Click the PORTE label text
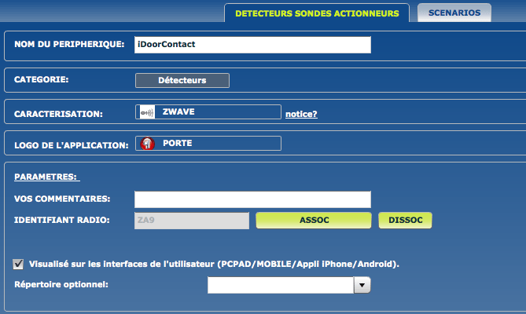The image size is (526, 314). (x=178, y=144)
